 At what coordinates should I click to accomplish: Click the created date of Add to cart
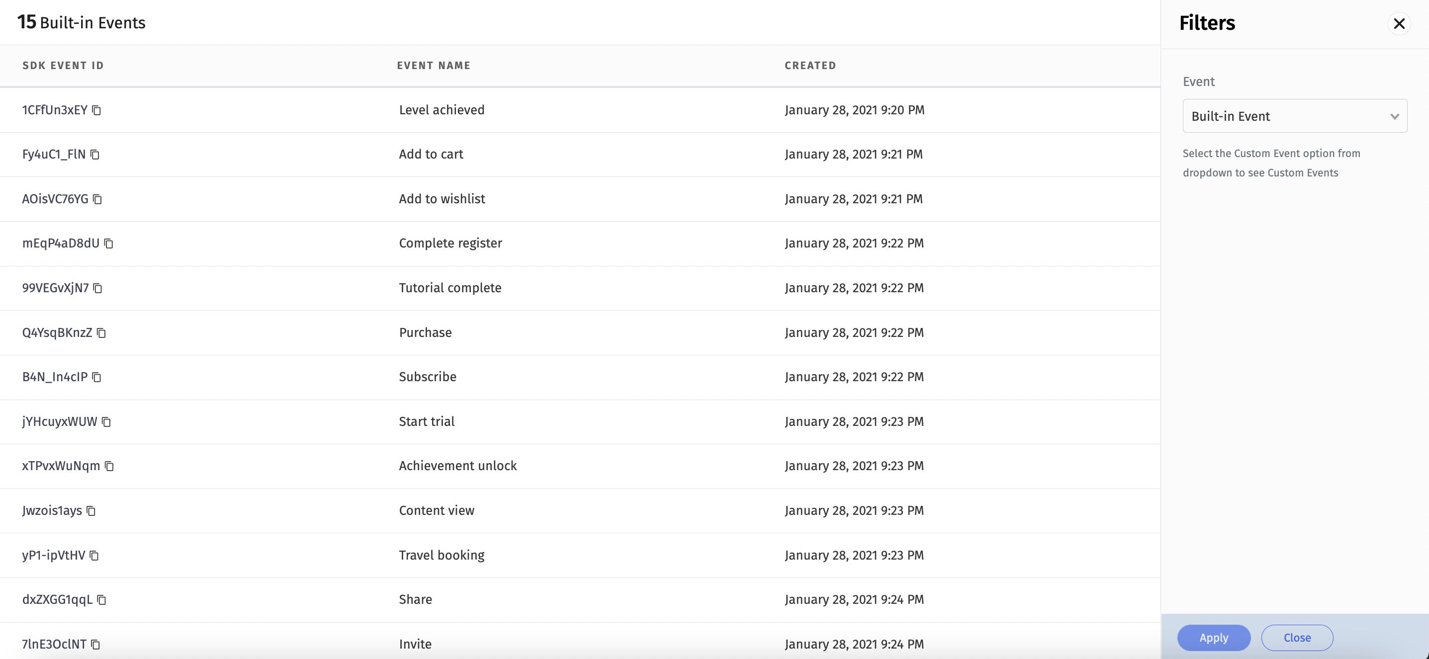pyautogui.click(x=854, y=154)
